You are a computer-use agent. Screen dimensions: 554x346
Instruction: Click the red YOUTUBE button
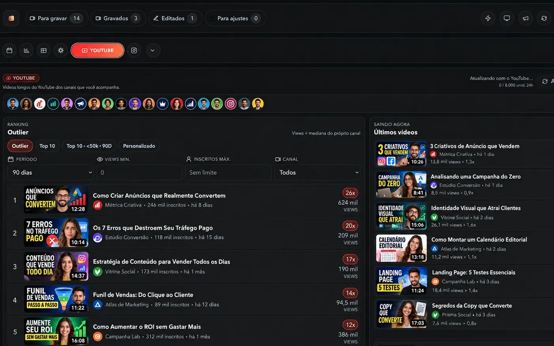click(x=97, y=50)
